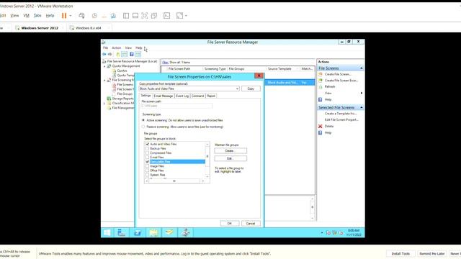The image size is (461, 259).
Task: Open the Windows Start button in guest taskbar
Action: coord(107,232)
